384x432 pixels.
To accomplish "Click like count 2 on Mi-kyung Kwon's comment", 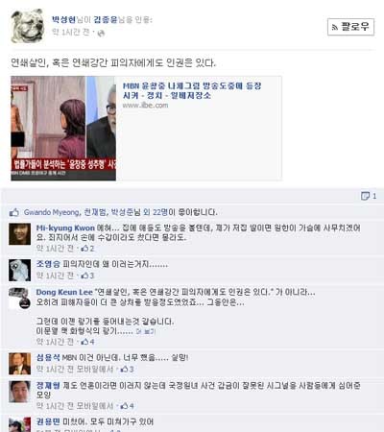I will [87, 249].
